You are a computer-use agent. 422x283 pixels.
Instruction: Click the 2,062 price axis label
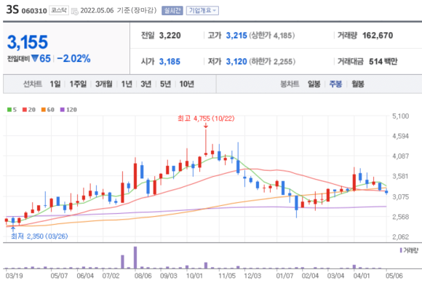(x=400, y=236)
